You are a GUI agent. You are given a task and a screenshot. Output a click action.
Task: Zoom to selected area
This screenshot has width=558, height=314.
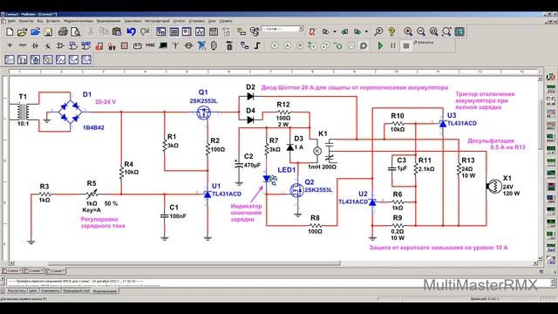[x=434, y=31]
